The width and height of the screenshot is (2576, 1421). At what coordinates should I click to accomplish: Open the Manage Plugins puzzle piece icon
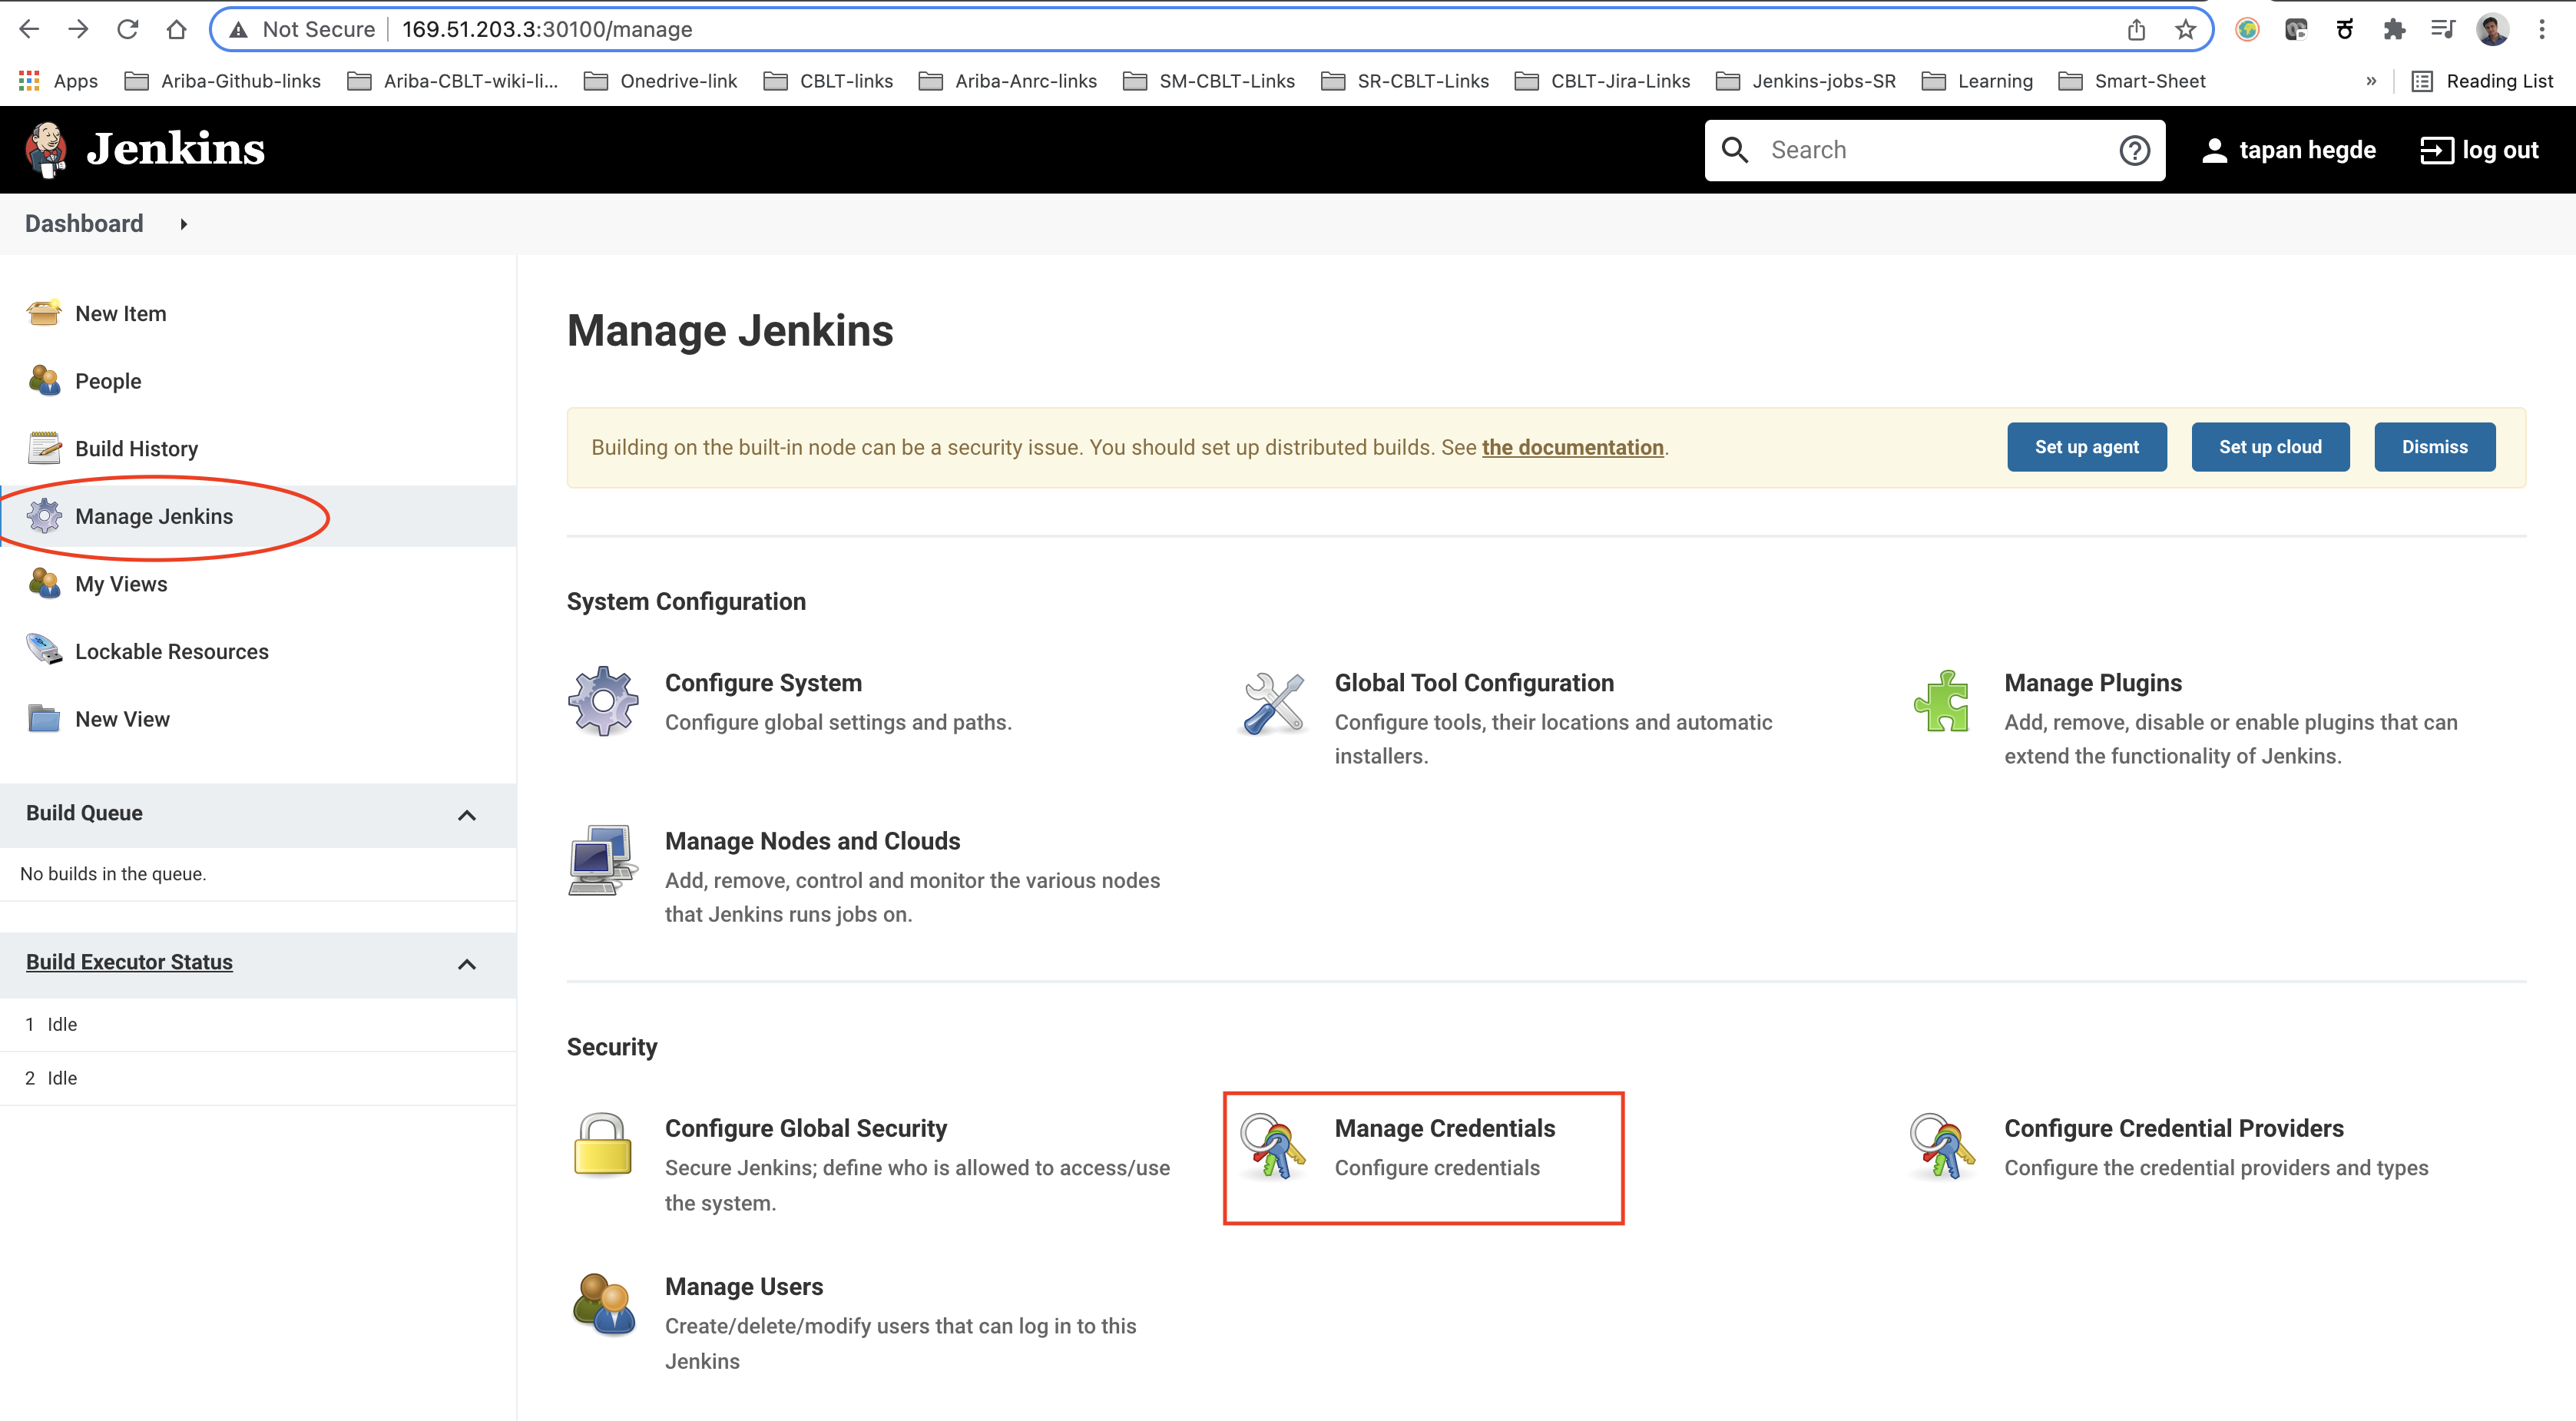pos(1942,701)
